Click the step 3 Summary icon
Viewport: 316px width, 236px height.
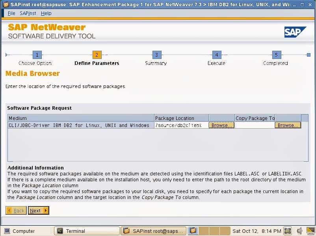[156, 55]
